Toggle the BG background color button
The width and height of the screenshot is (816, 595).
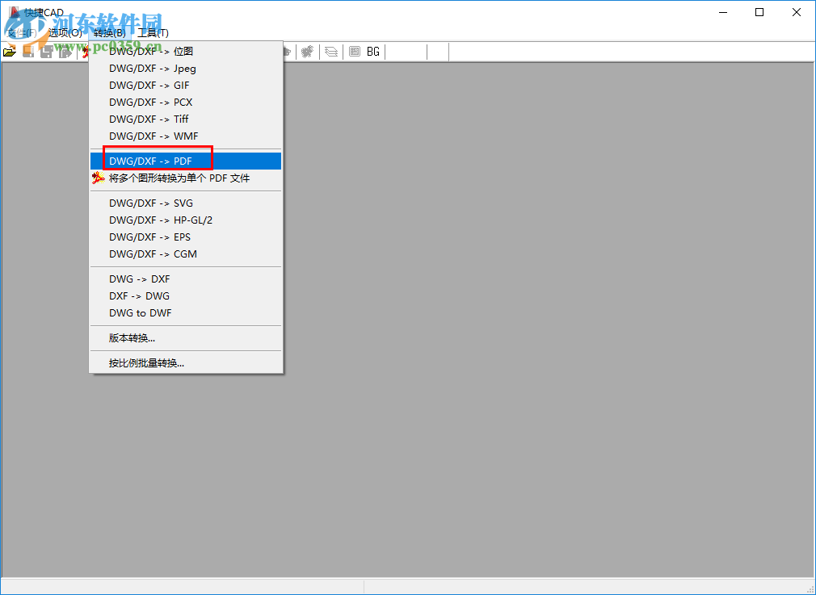[x=372, y=51]
